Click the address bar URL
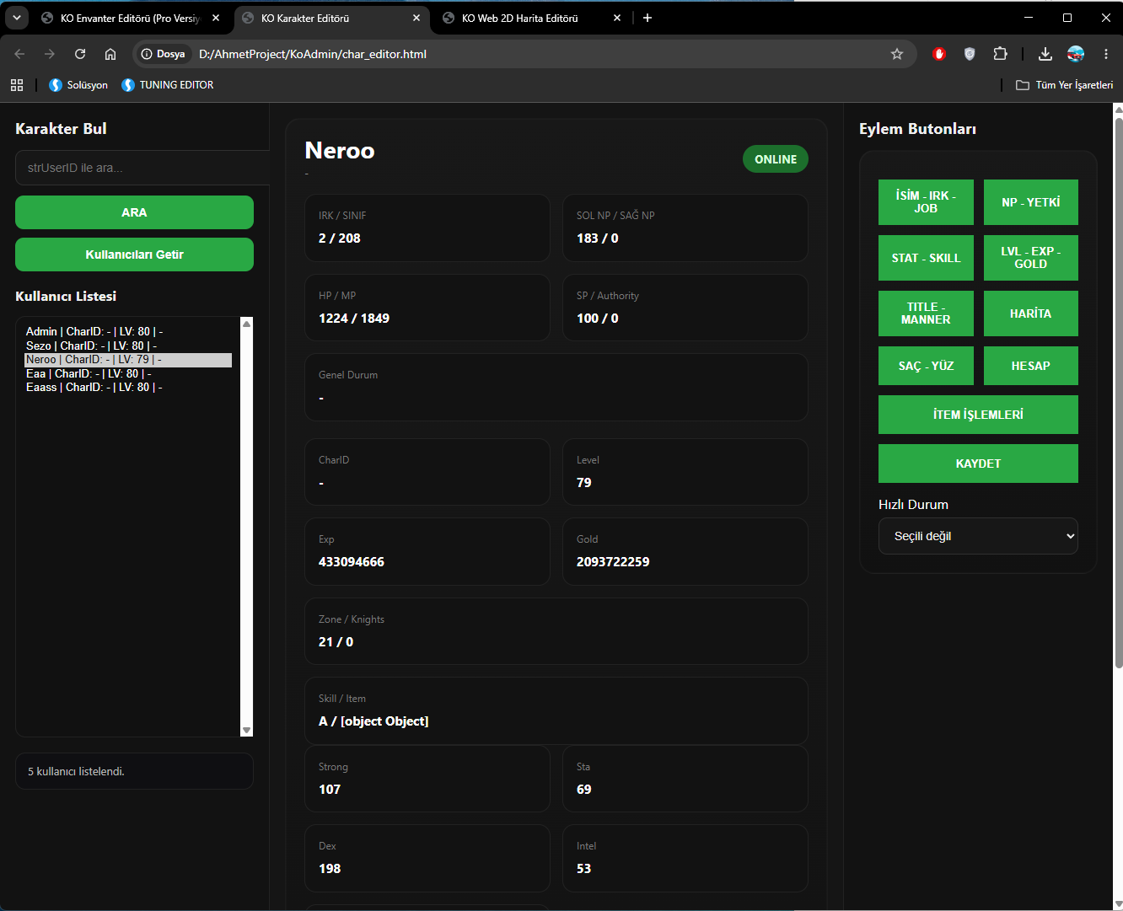1123x911 pixels. coord(313,54)
